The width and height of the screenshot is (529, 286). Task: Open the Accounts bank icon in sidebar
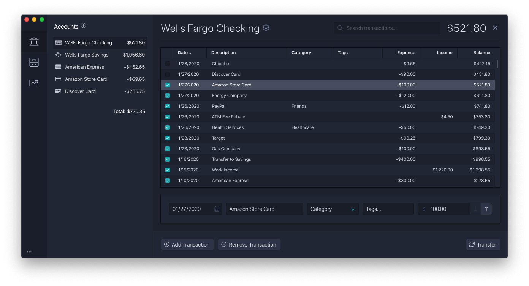click(34, 41)
